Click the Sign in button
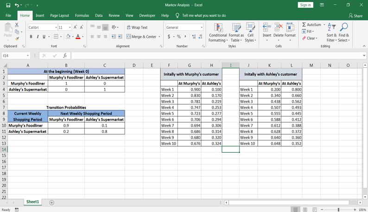The width and height of the screenshot is (368, 212). [x=305, y=5]
